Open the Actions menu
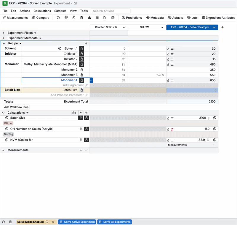This screenshot has height=225, width=237. 25,11
